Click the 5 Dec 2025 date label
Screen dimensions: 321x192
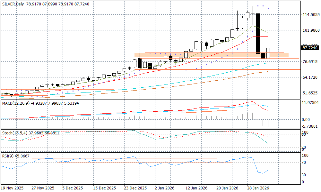pyautogui.click(x=73, y=188)
